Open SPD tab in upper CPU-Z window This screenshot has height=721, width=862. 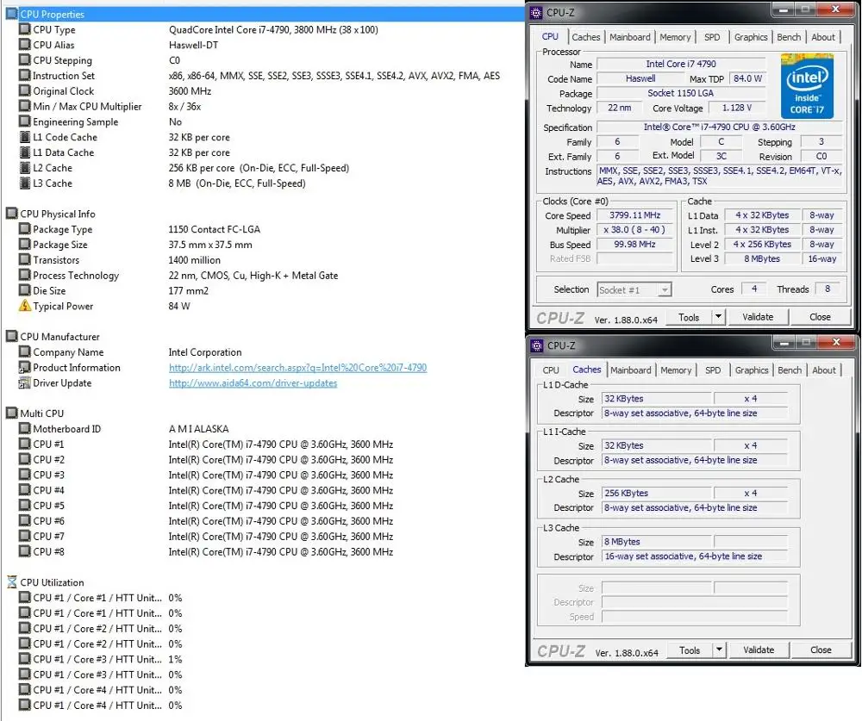[x=712, y=37]
